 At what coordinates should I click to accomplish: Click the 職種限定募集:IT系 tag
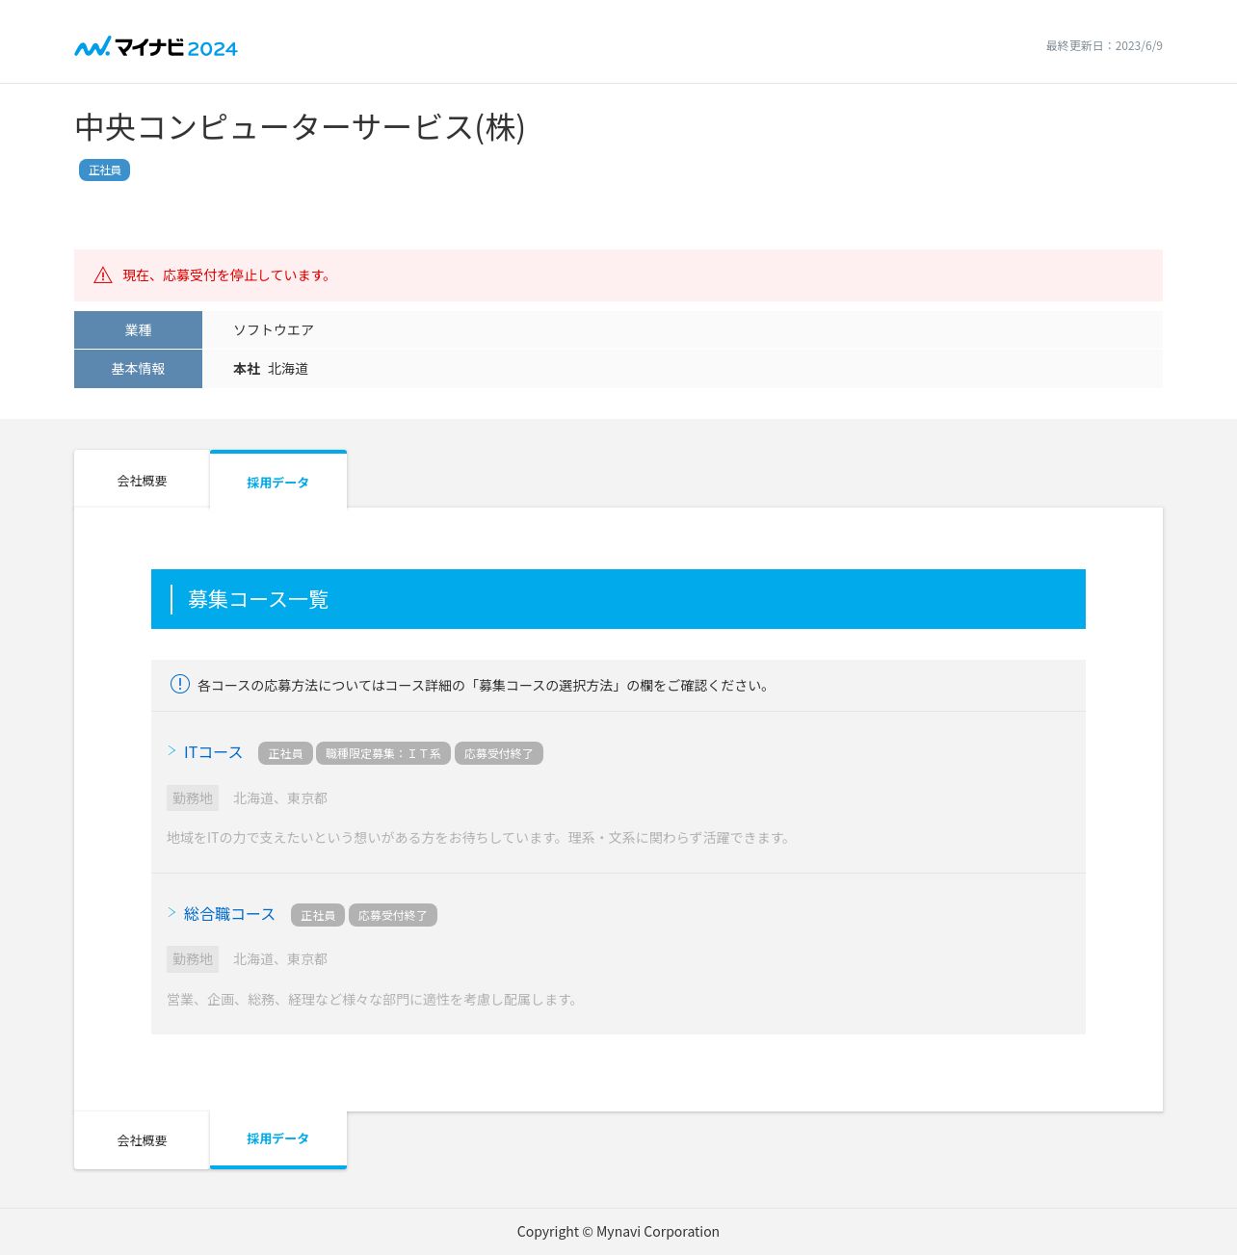click(x=383, y=753)
